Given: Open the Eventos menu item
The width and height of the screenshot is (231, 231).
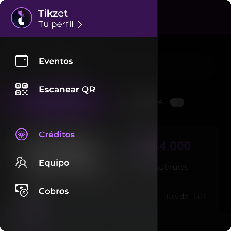Looking at the screenshot, I should pos(56,61).
